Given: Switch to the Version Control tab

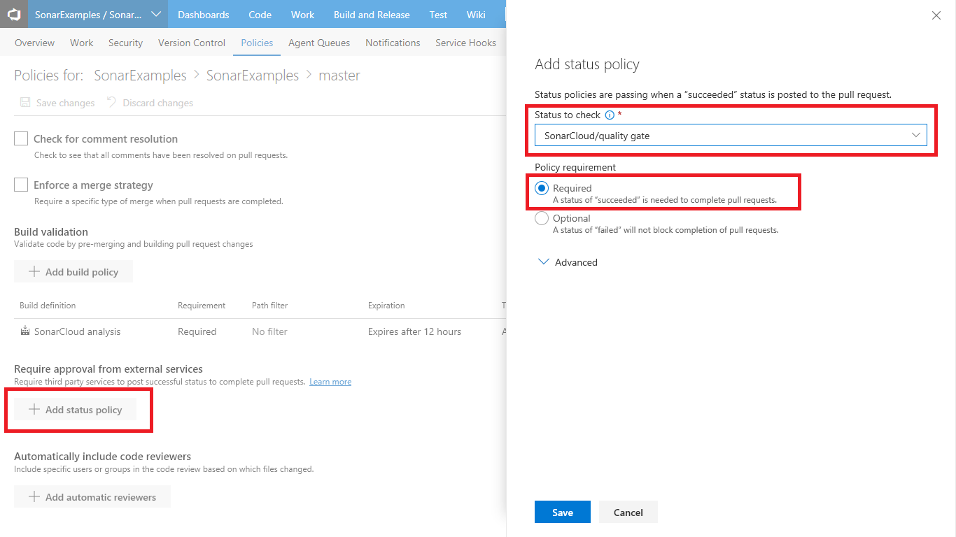Looking at the screenshot, I should (192, 43).
